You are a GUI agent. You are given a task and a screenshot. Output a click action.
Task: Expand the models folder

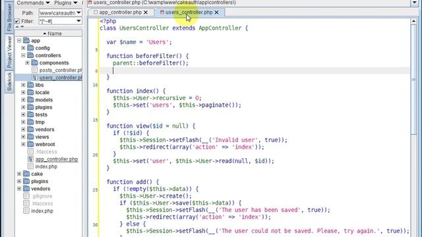(23, 99)
